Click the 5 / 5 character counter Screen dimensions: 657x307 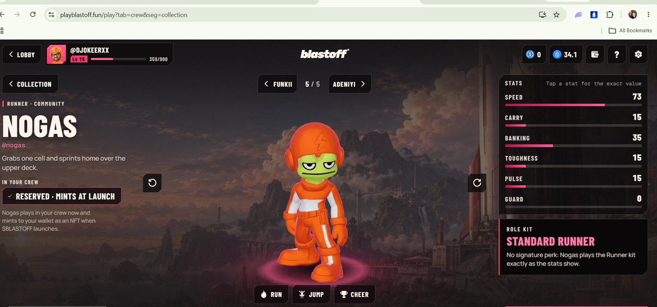[x=312, y=84]
